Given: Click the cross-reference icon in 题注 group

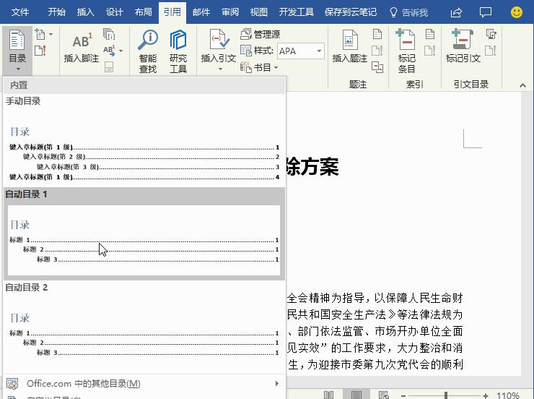Looking at the screenshot, I should click(377, 66).
